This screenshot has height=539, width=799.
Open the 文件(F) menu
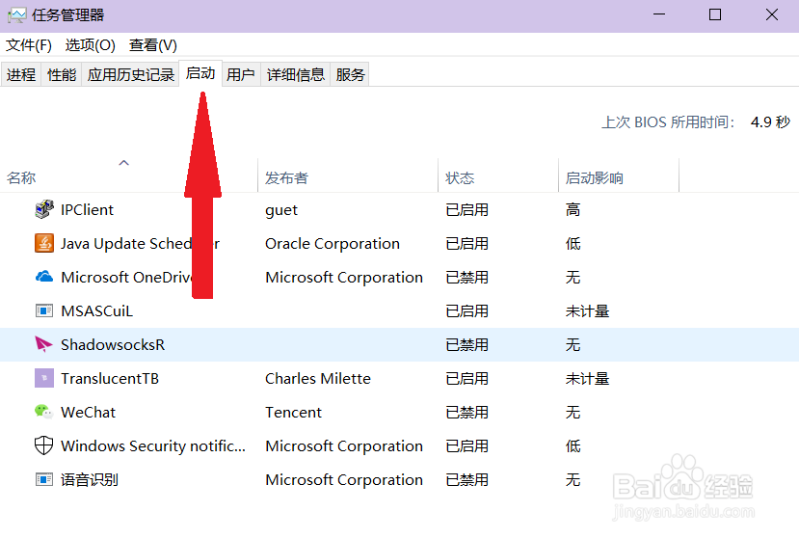pos(29,45)
